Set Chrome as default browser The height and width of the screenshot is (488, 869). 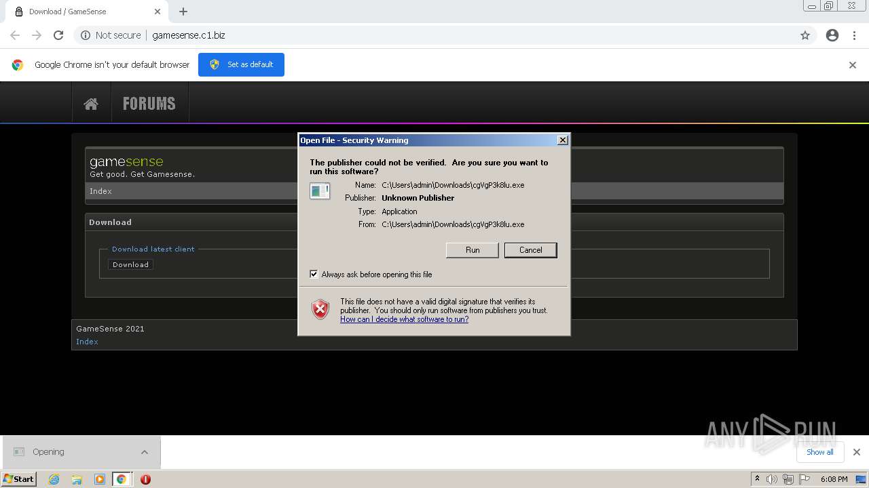(x=241, y=64)
